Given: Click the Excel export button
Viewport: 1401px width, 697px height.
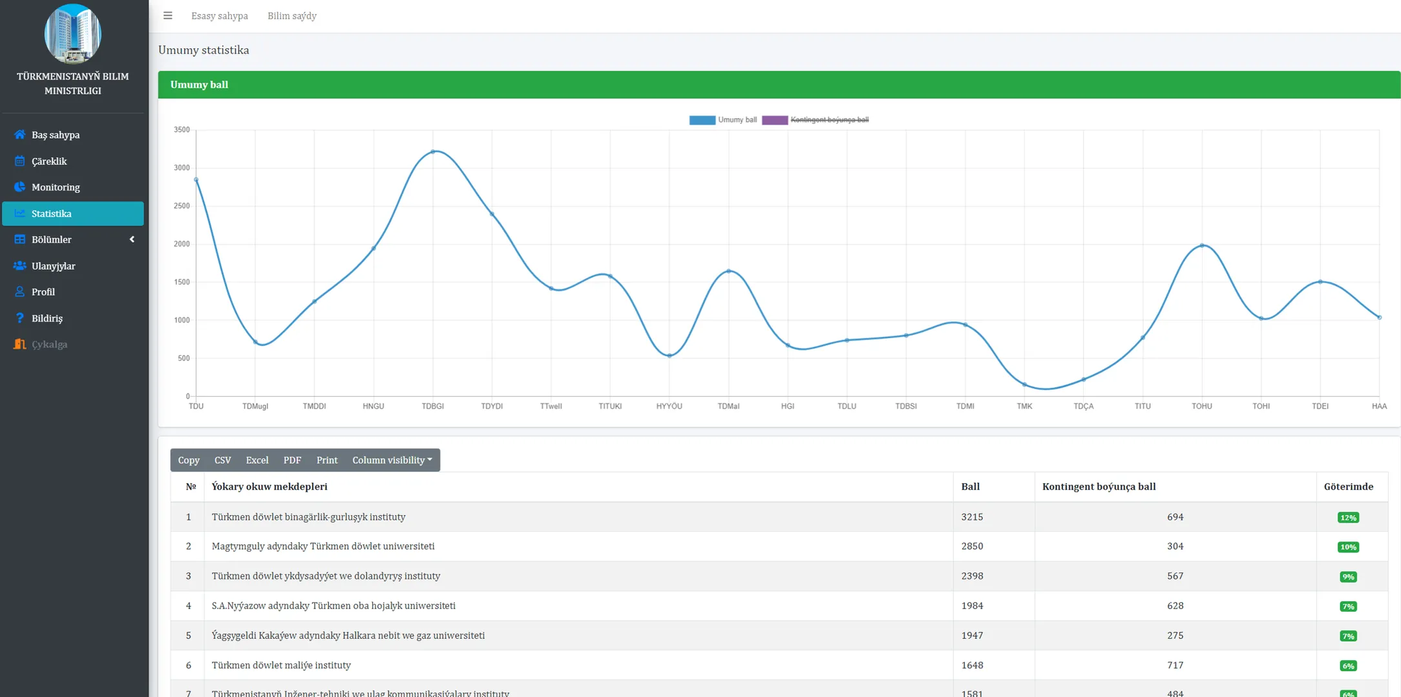Looking at the screenshot, I should click(257, 460).
